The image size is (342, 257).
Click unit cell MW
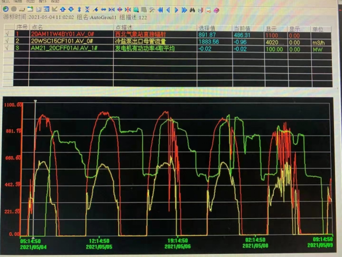tap(318, 50)
